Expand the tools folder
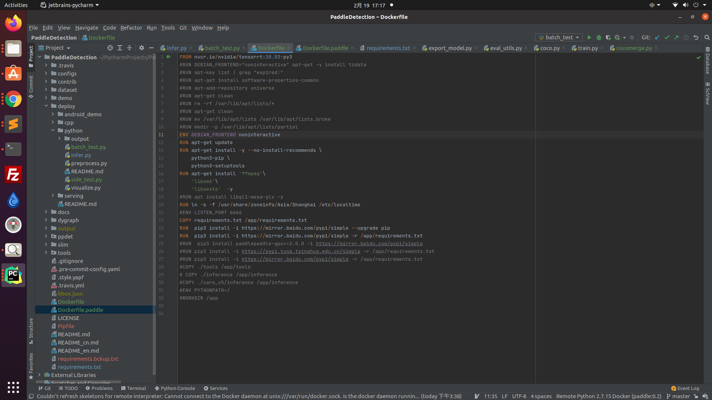The image size is (712, 400). [x=46, y=253]
